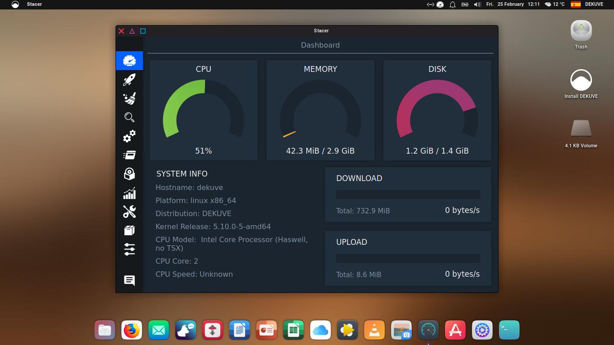
Task: Click the Download speed bar
Action: pos(408,195)
